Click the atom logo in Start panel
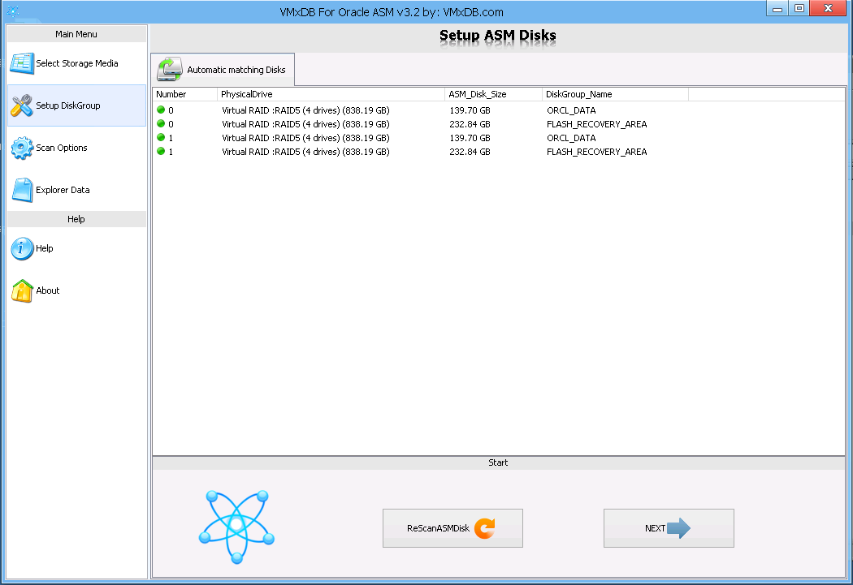 pos(236,527)
